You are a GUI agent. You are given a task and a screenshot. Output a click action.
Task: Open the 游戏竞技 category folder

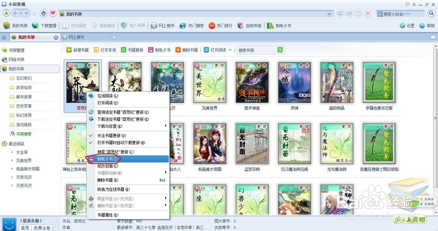point(21,125)
